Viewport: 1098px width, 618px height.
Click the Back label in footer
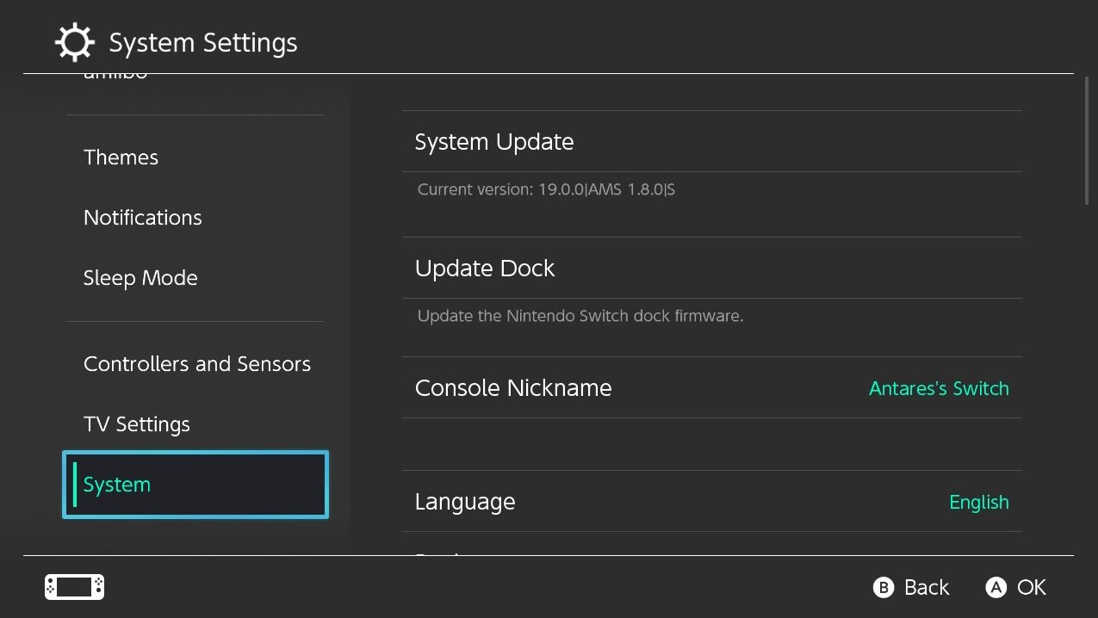(x=926, y=587)
